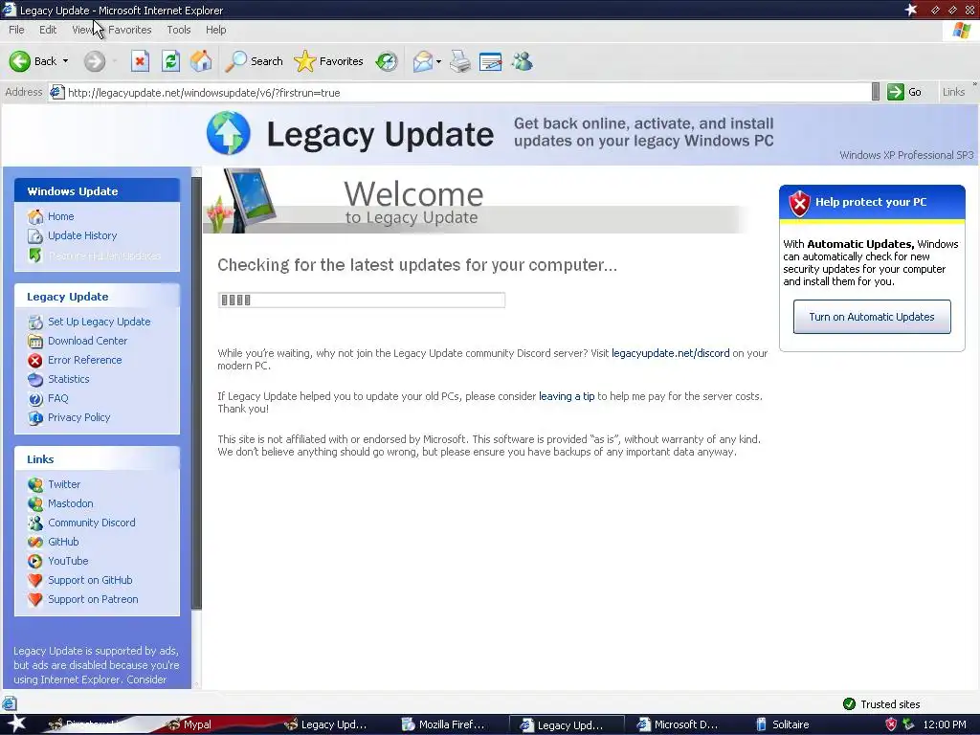This screenshot has width=980, height=735.
Task: Open the Messenger people icon
Action: [x=522, y=61]
